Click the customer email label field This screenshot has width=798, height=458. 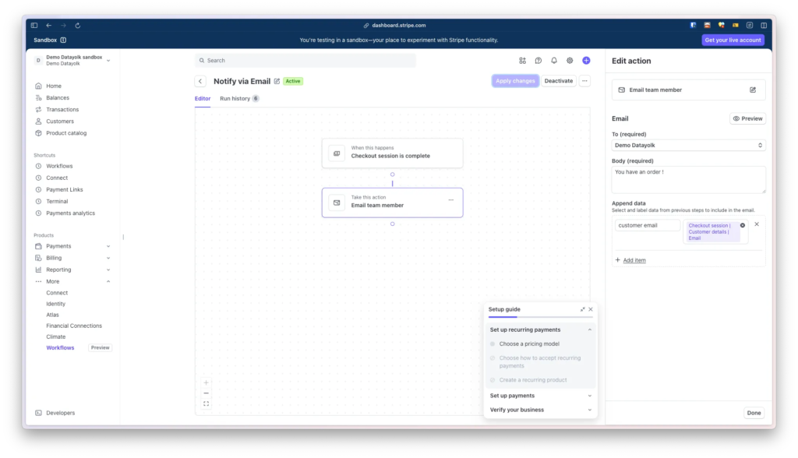[648, 225]
